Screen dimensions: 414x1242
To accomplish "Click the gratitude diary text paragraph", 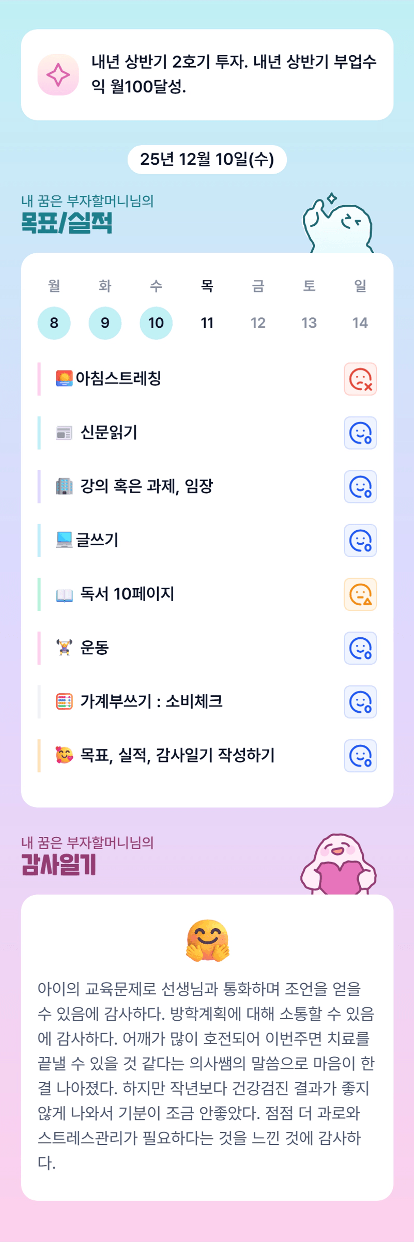I will 206,1075.
